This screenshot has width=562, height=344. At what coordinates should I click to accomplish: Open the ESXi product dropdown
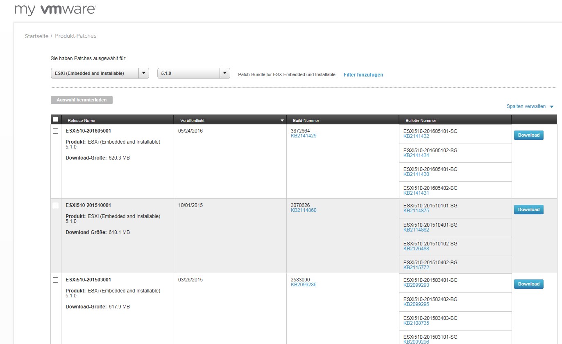(100, 74)
